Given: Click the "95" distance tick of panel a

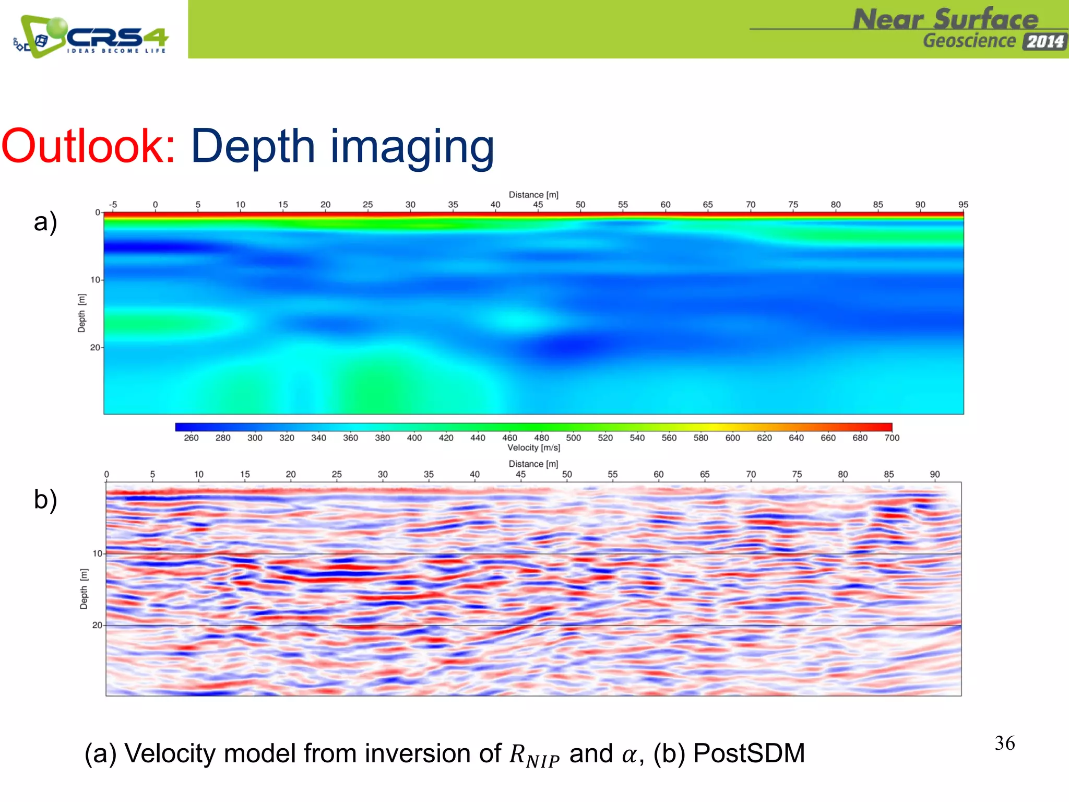Looking at the screenshot, I should [963, 205].
